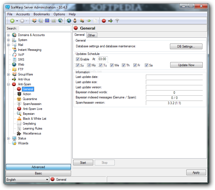Switch to the Other tab
215x190 pixels.
point(92,35)
